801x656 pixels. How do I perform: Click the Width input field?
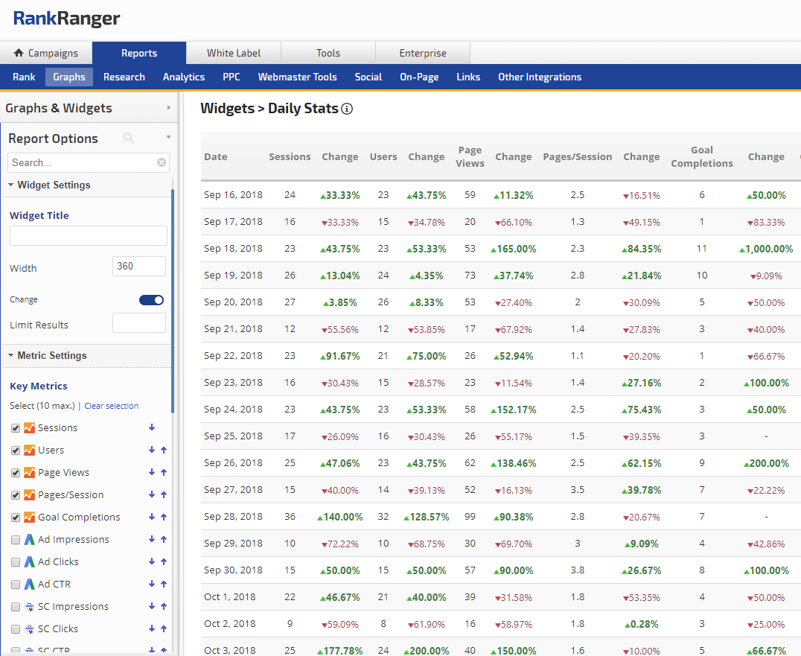[x=138, y=267]
